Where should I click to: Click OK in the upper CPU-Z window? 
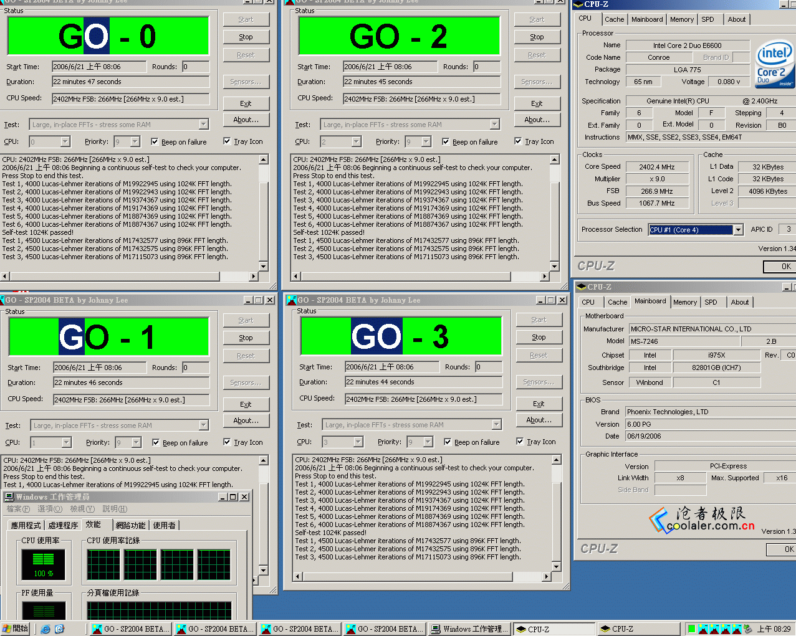pos(780,267)
